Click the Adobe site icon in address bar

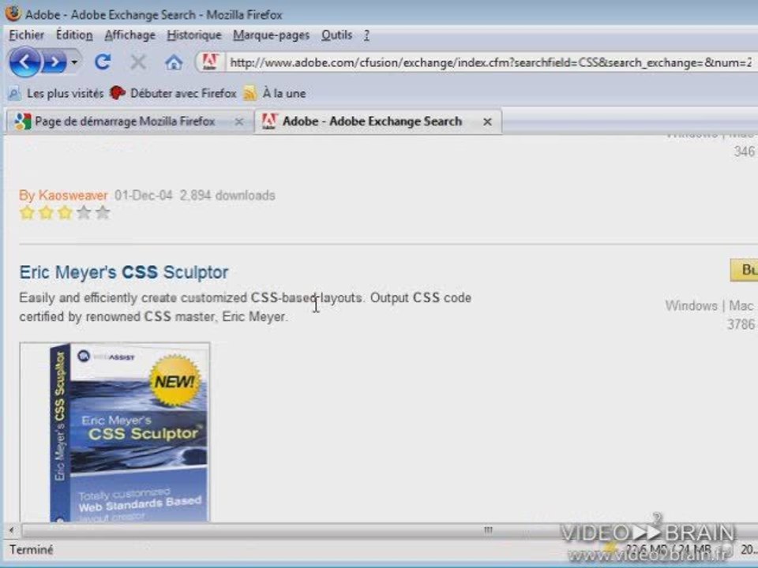click(209, 62)
